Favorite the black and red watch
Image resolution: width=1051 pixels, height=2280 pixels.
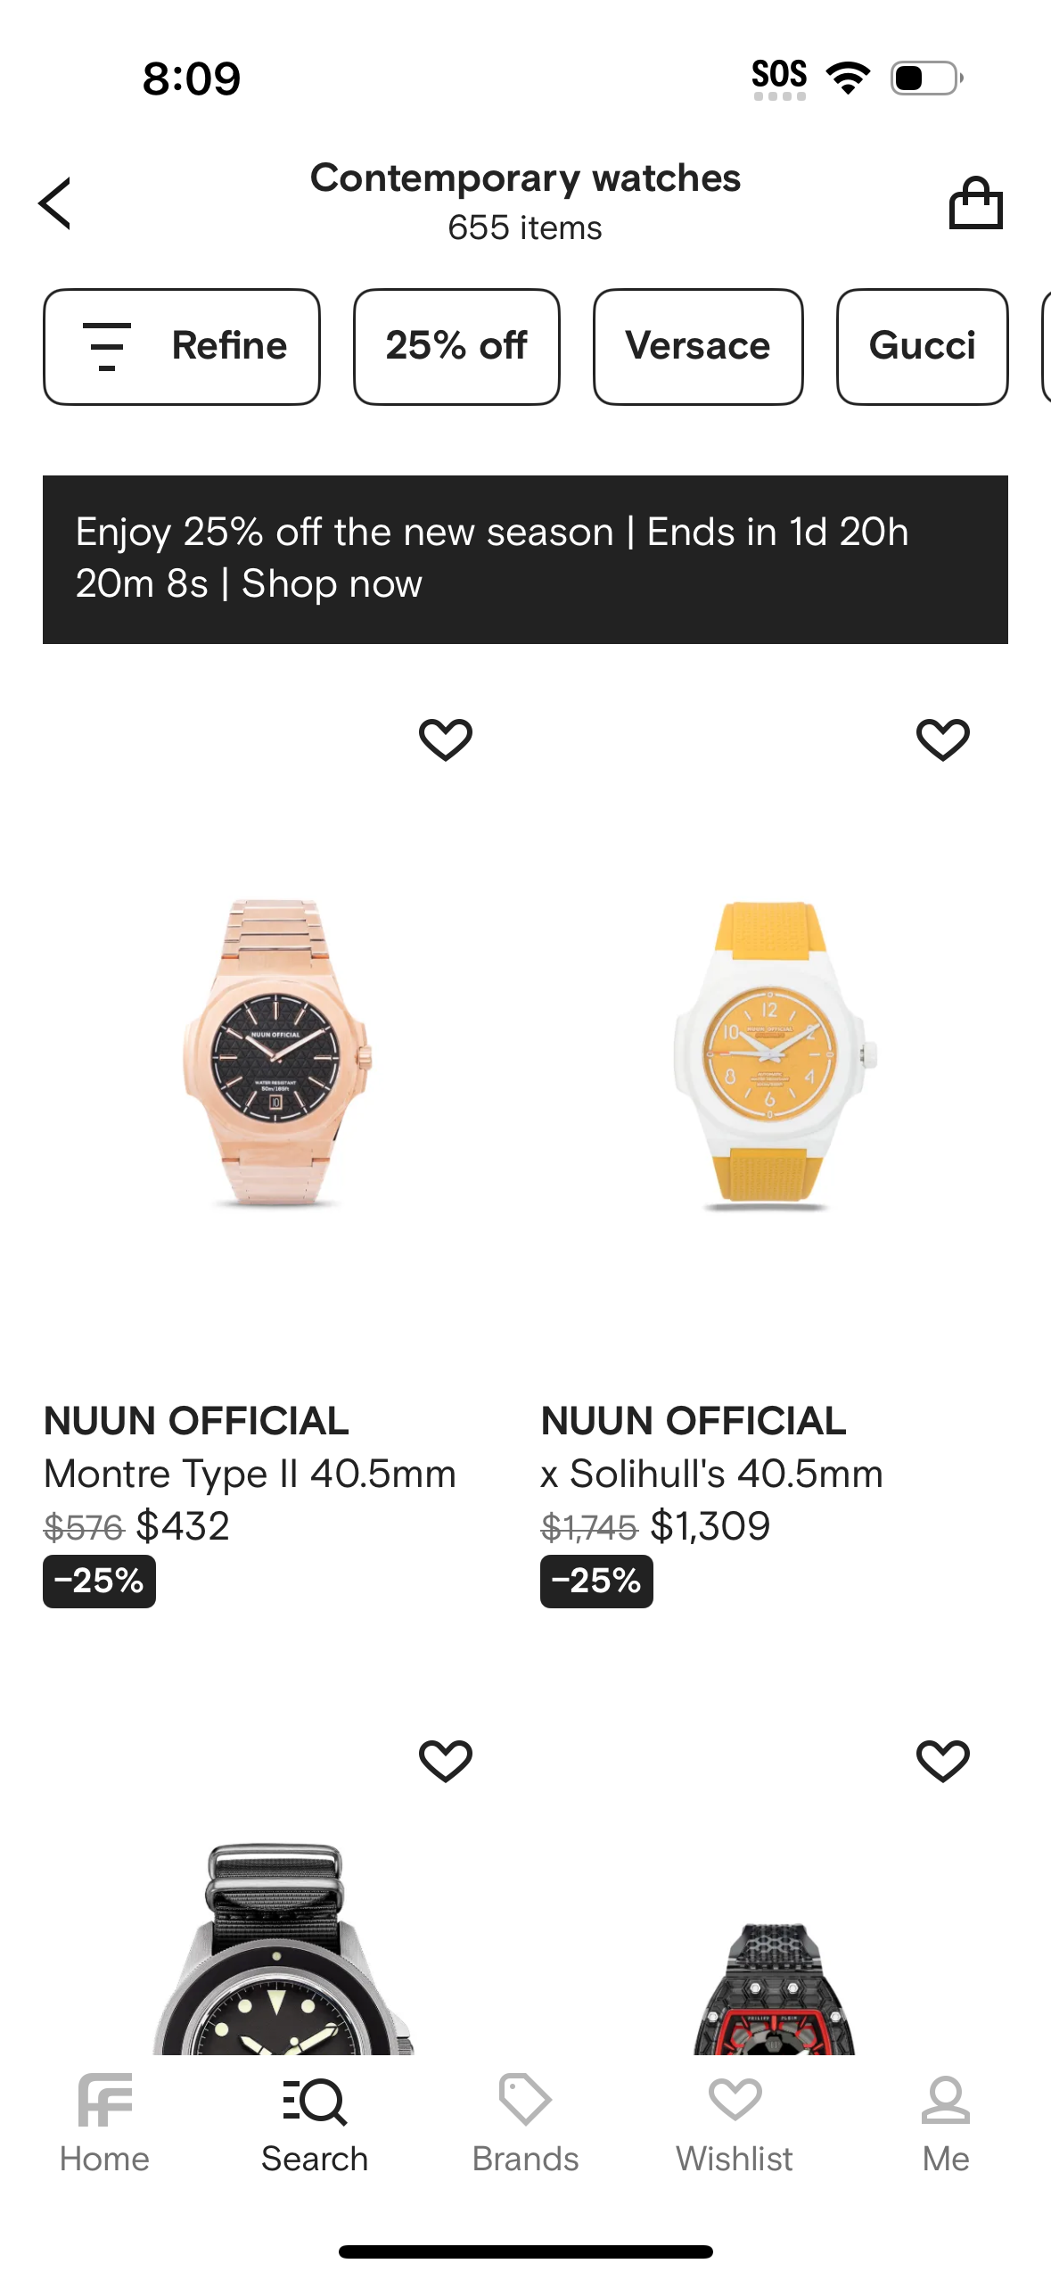click(x=942, y=1760)
